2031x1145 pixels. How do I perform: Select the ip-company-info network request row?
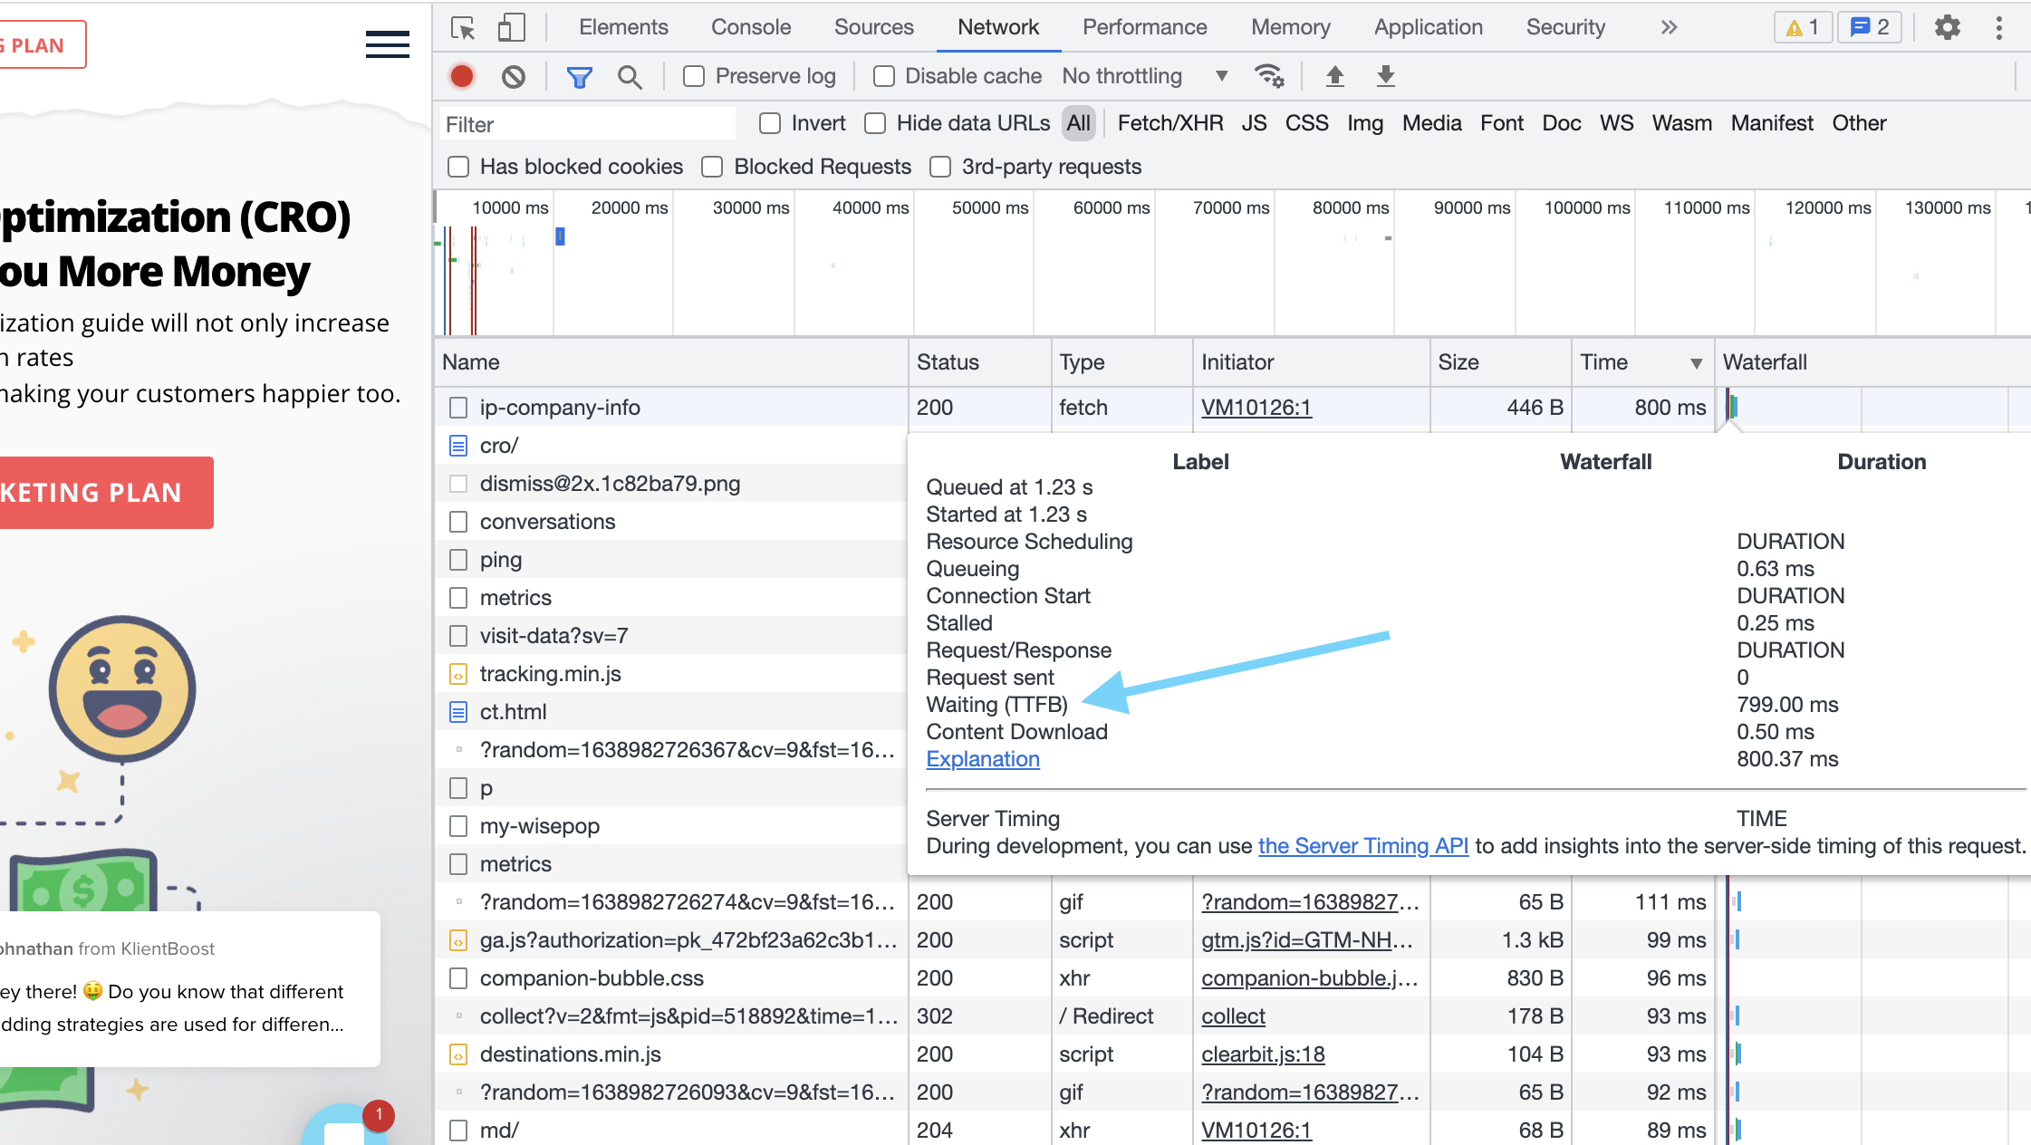559,408
